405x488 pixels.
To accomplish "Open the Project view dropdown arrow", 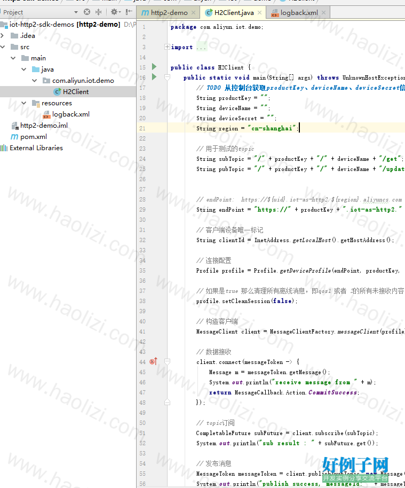I will coord(76,12).
